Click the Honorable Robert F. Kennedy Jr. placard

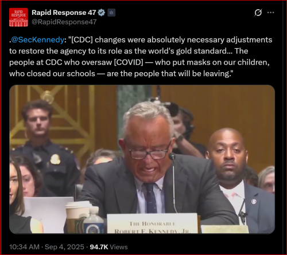pos(152,223)
